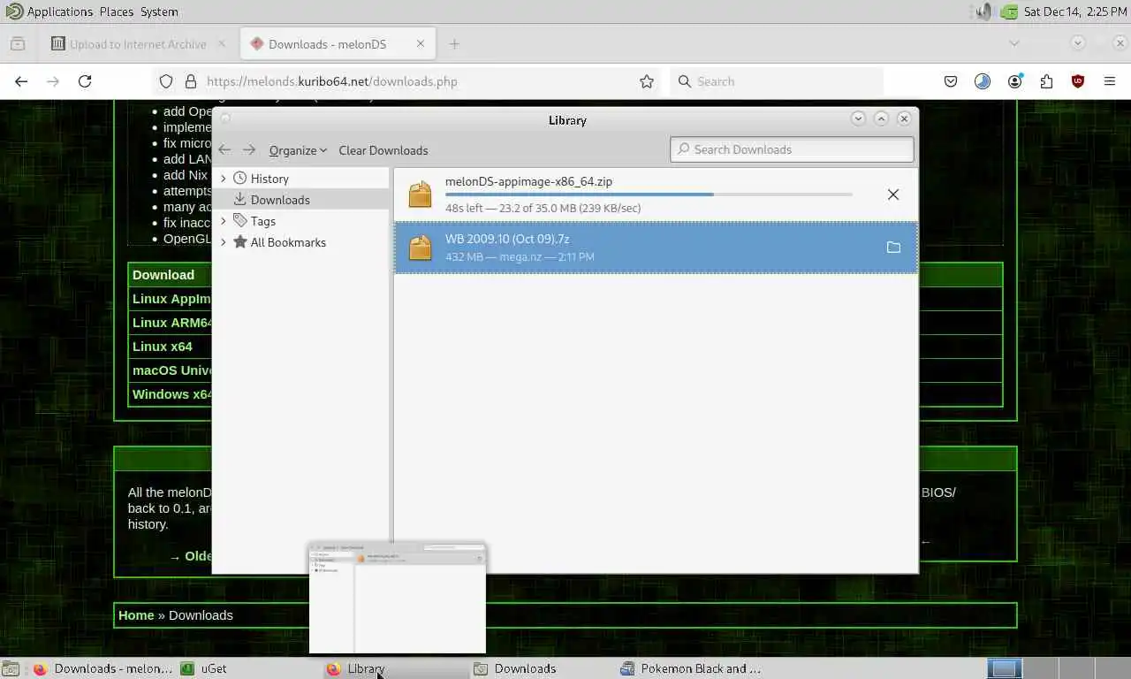
Task: Open the Extensions puzzle icon
Action: tap(1046, 81)
